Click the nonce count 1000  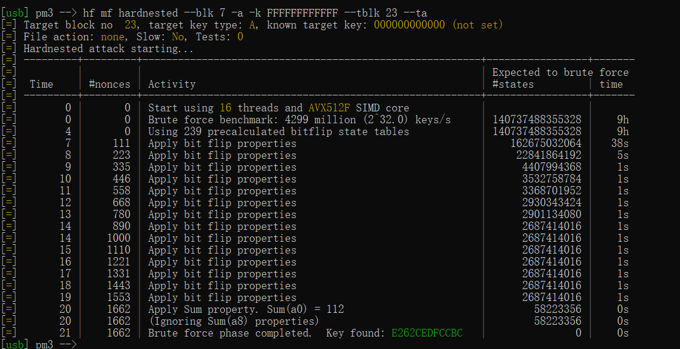click(118, 238)
